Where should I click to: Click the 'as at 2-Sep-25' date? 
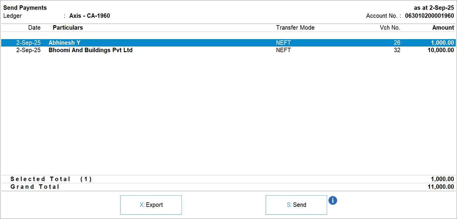coord(434,8)
